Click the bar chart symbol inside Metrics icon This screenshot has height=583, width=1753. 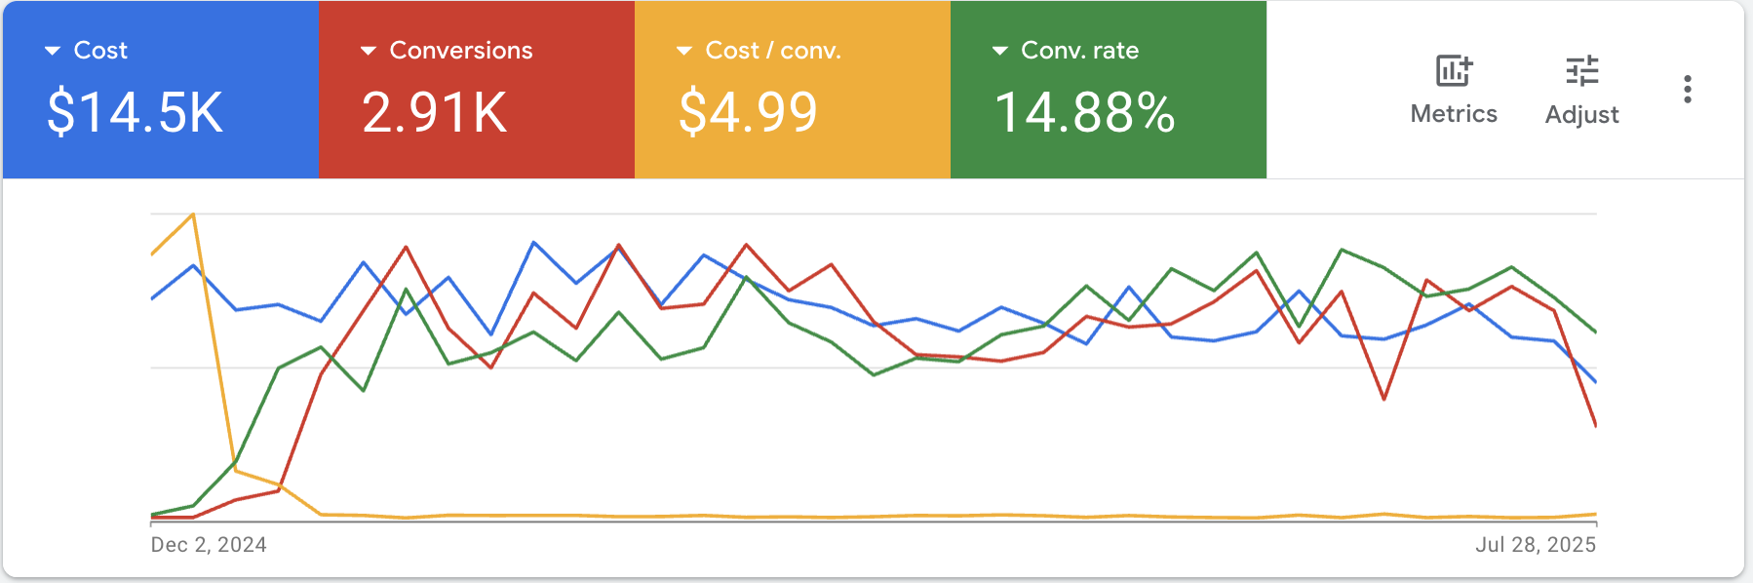point(1452,70)
